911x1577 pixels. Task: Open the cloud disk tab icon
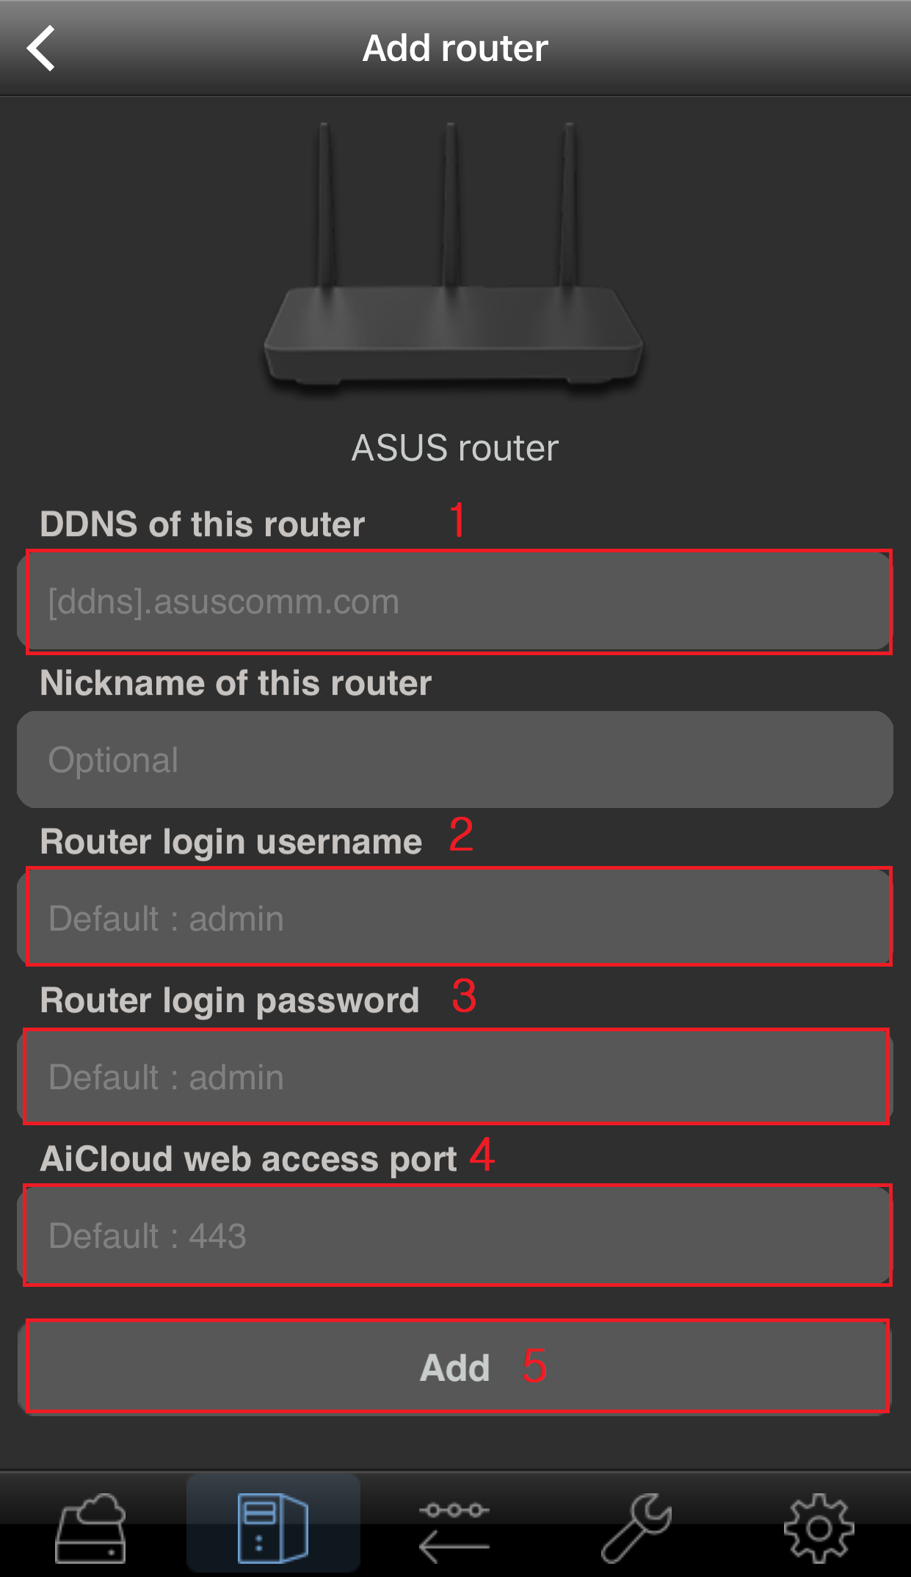click(x=91, y=1528)
